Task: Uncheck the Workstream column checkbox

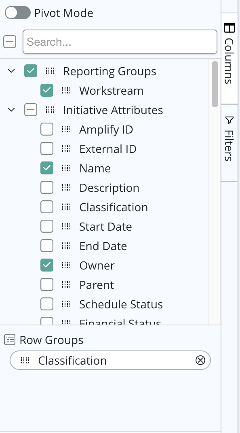Action: (47, 90)
